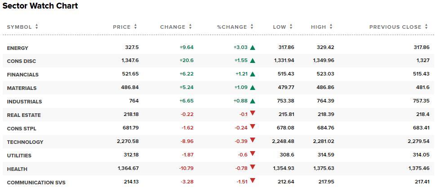Viewport: 436px width, 192px height.
Task: Select REAL ESTATE high value 218.39
Action: 325,114
